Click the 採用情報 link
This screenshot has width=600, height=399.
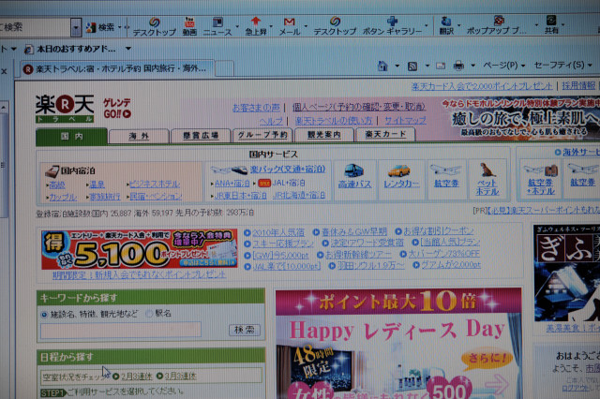[578, 85]
